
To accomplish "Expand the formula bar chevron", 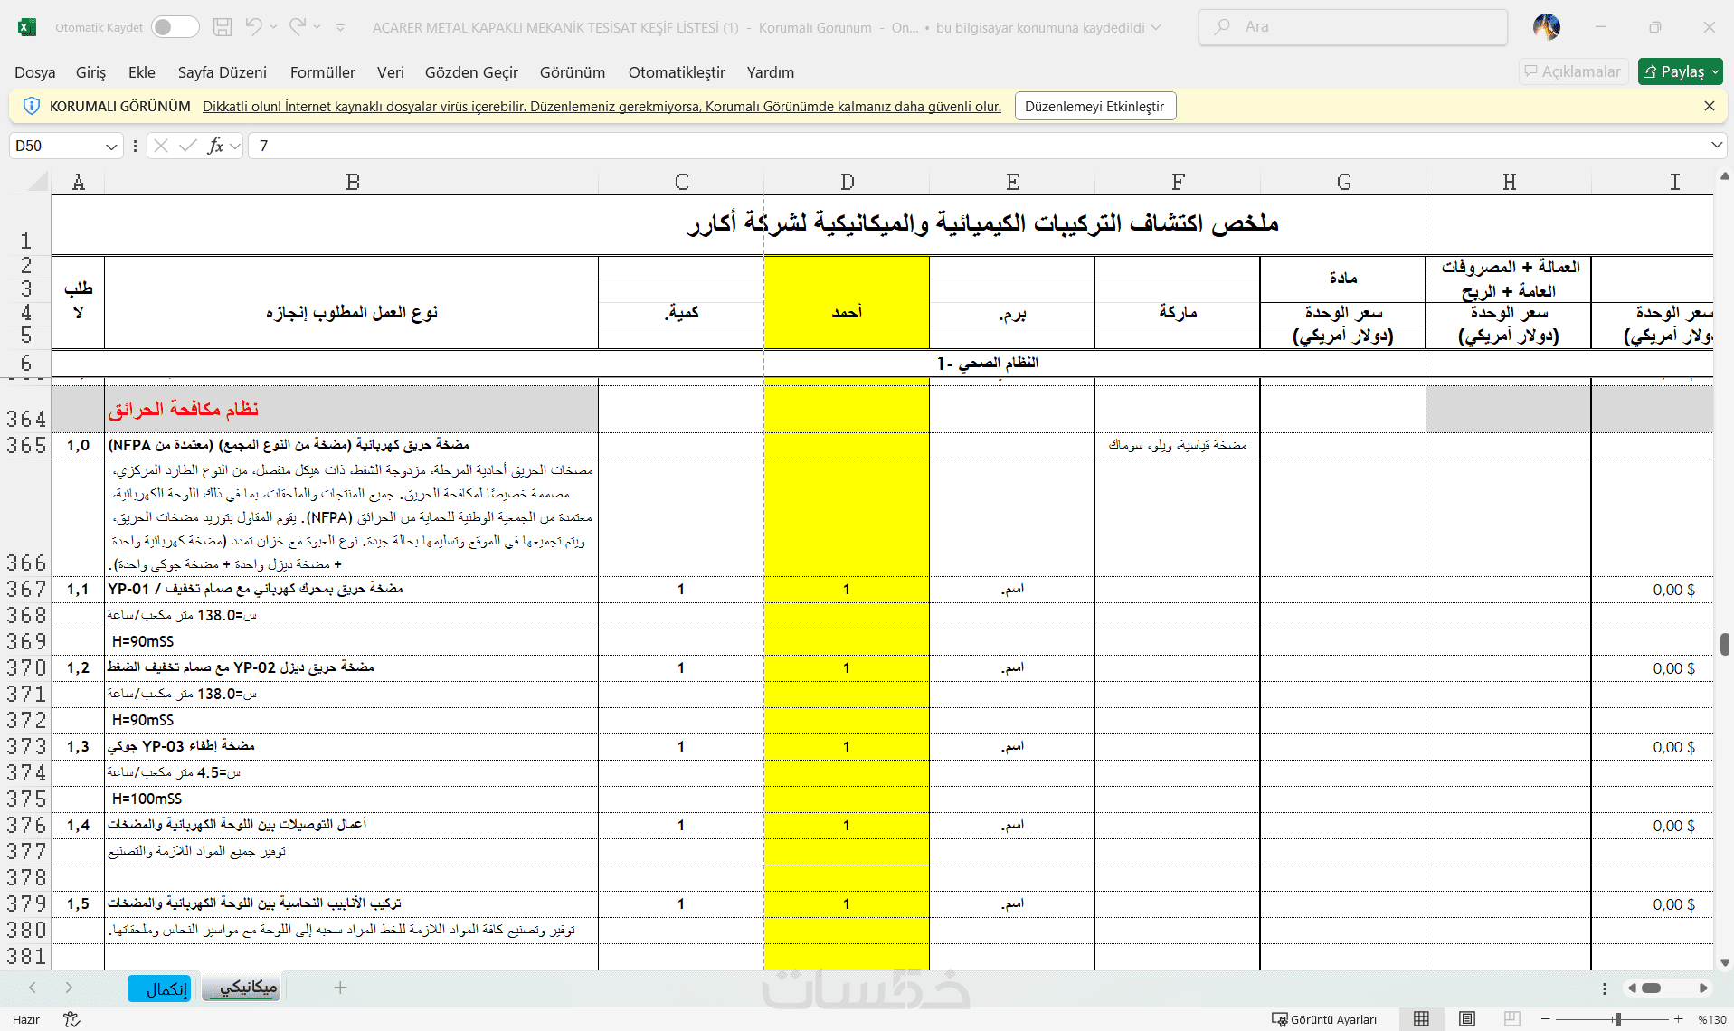I will [x=1716, y=145].
